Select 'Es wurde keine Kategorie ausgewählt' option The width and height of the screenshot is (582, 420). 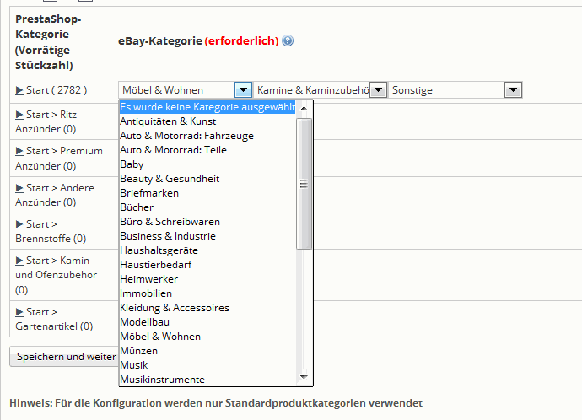coord(207,107)
